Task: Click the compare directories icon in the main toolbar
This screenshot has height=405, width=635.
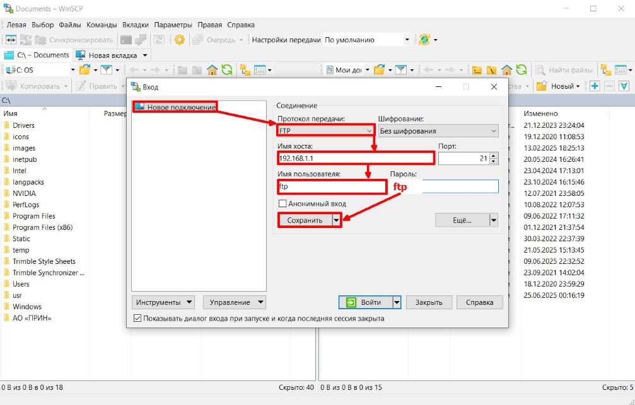Action: [x=11, y=40]
